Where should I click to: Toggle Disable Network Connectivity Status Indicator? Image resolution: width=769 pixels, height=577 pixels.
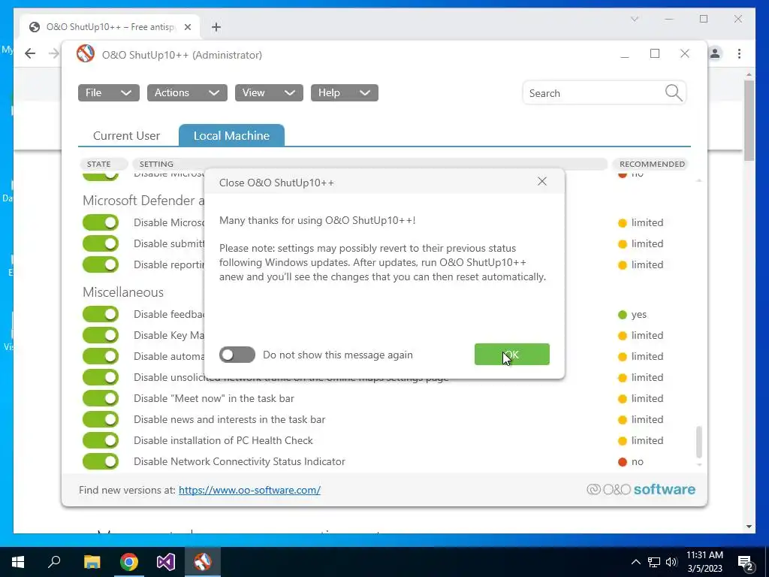(x=101, y=461)
